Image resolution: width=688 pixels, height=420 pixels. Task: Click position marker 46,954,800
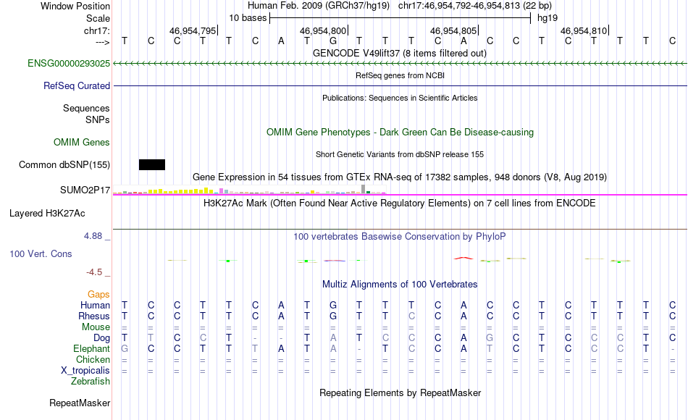[x=324, y=30]
